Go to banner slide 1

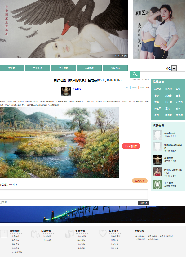coord(116,56)
